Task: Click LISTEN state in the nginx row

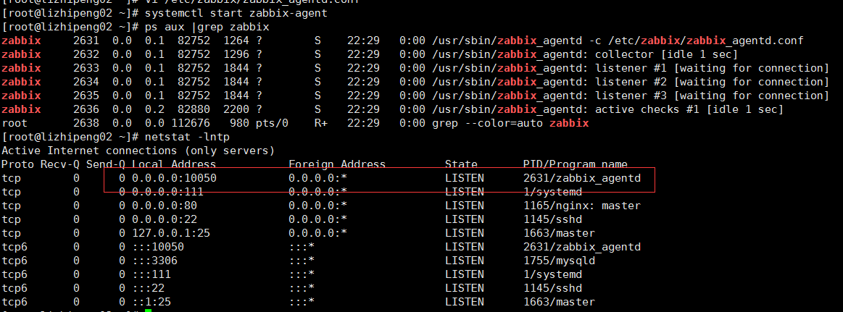Action: coord(465,205)
